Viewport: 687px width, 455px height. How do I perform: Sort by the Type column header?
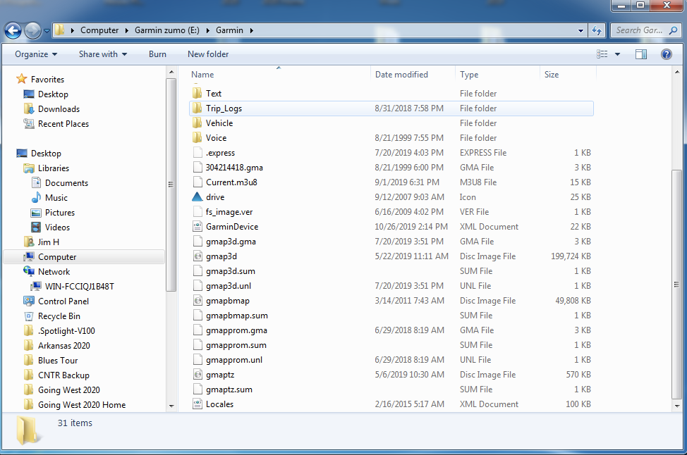[469, 75]
